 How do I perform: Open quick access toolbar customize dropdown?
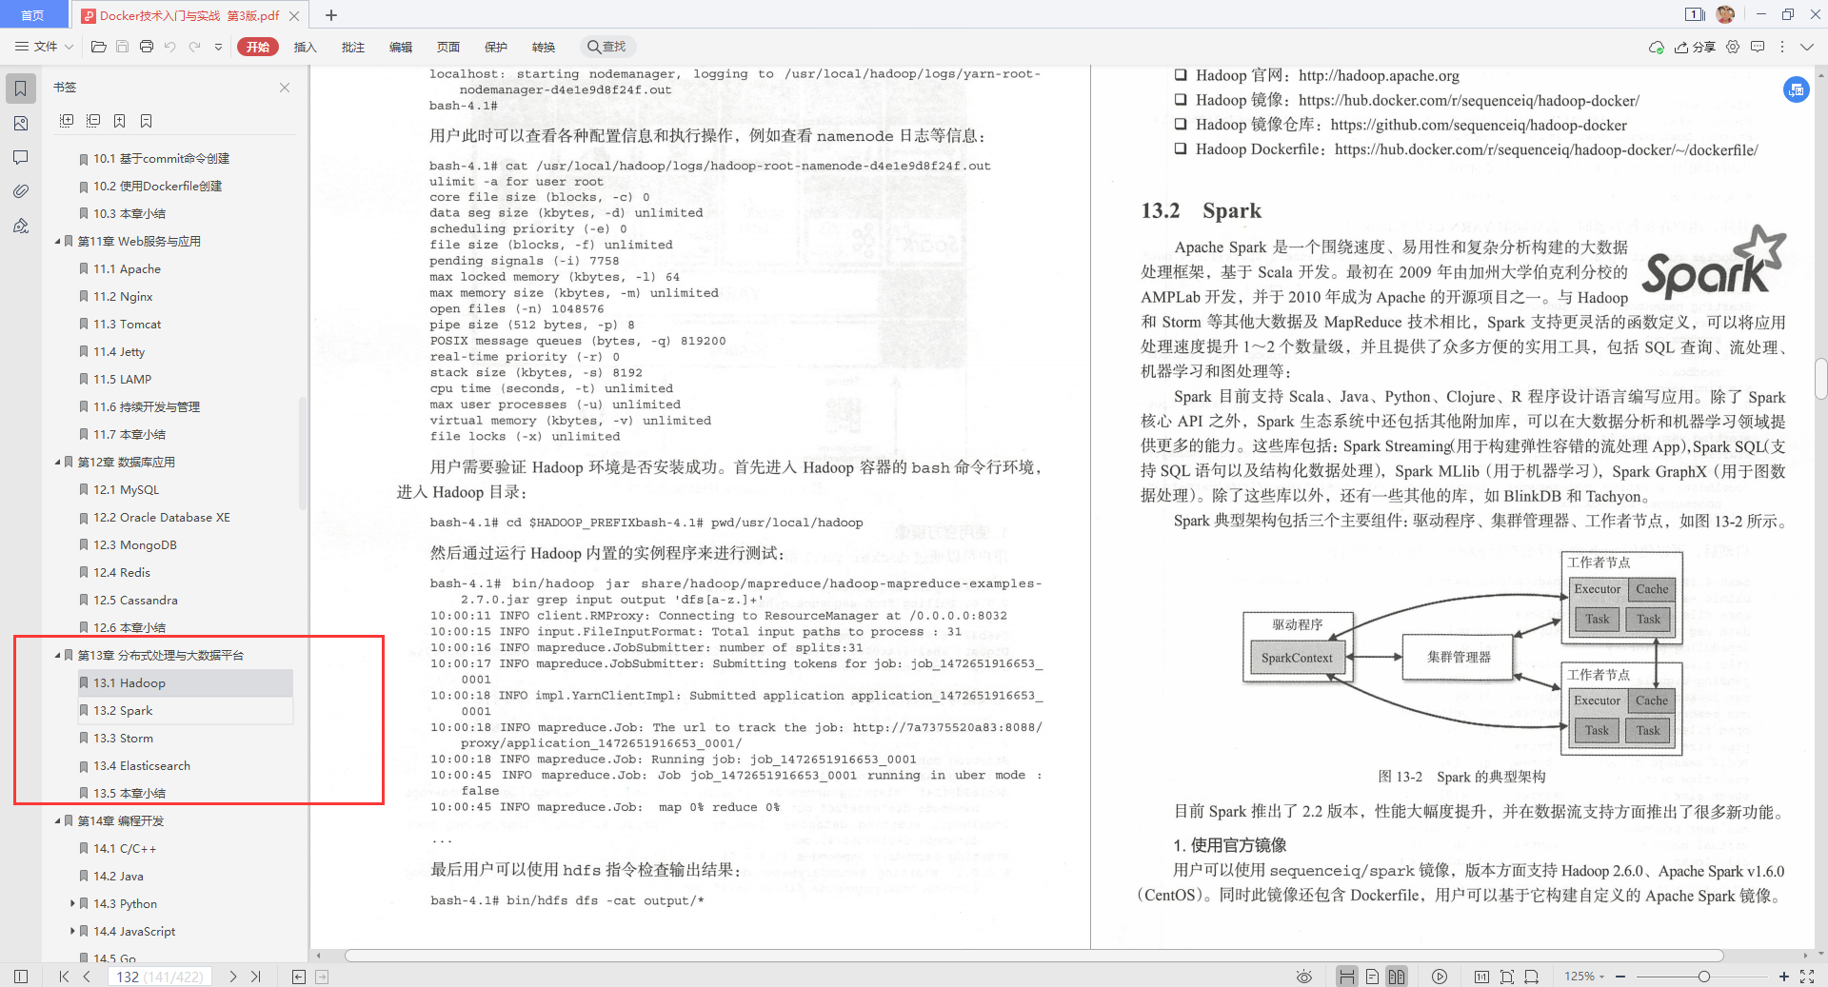(218, 47)
